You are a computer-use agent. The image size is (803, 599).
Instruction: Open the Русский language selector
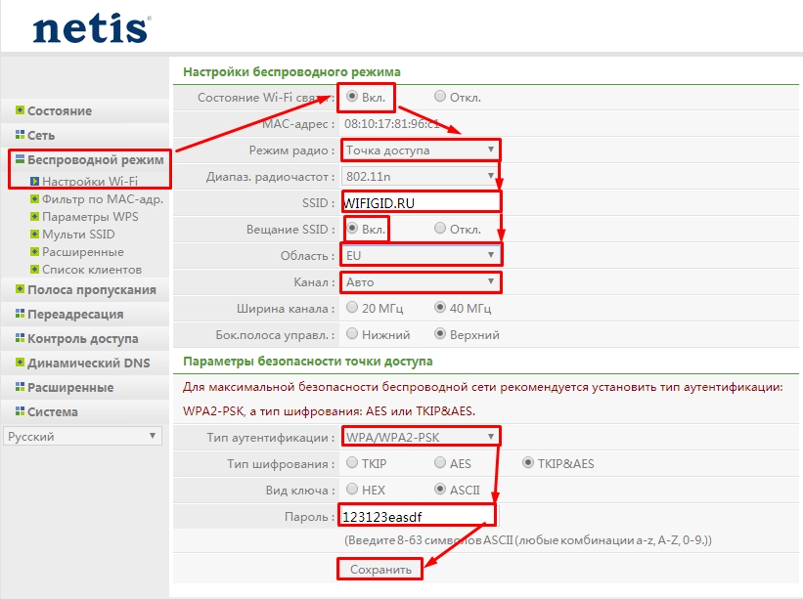81,437
